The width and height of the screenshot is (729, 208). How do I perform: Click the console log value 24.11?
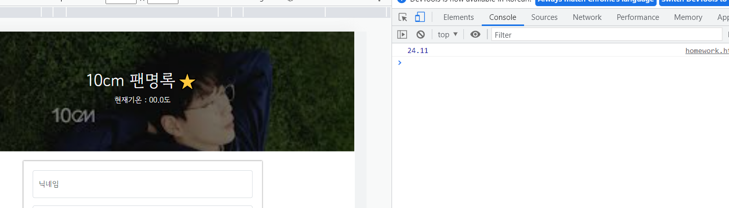(x=418, y=50)
